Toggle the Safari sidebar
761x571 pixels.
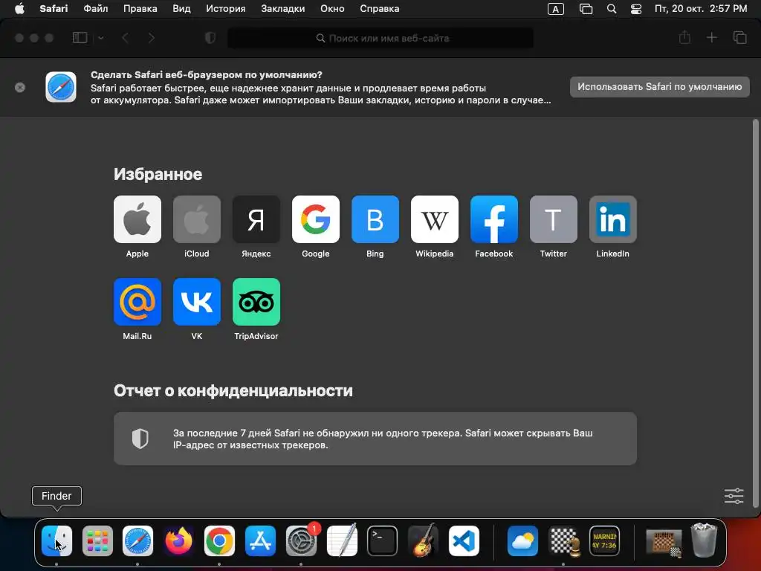click(80, 37)
